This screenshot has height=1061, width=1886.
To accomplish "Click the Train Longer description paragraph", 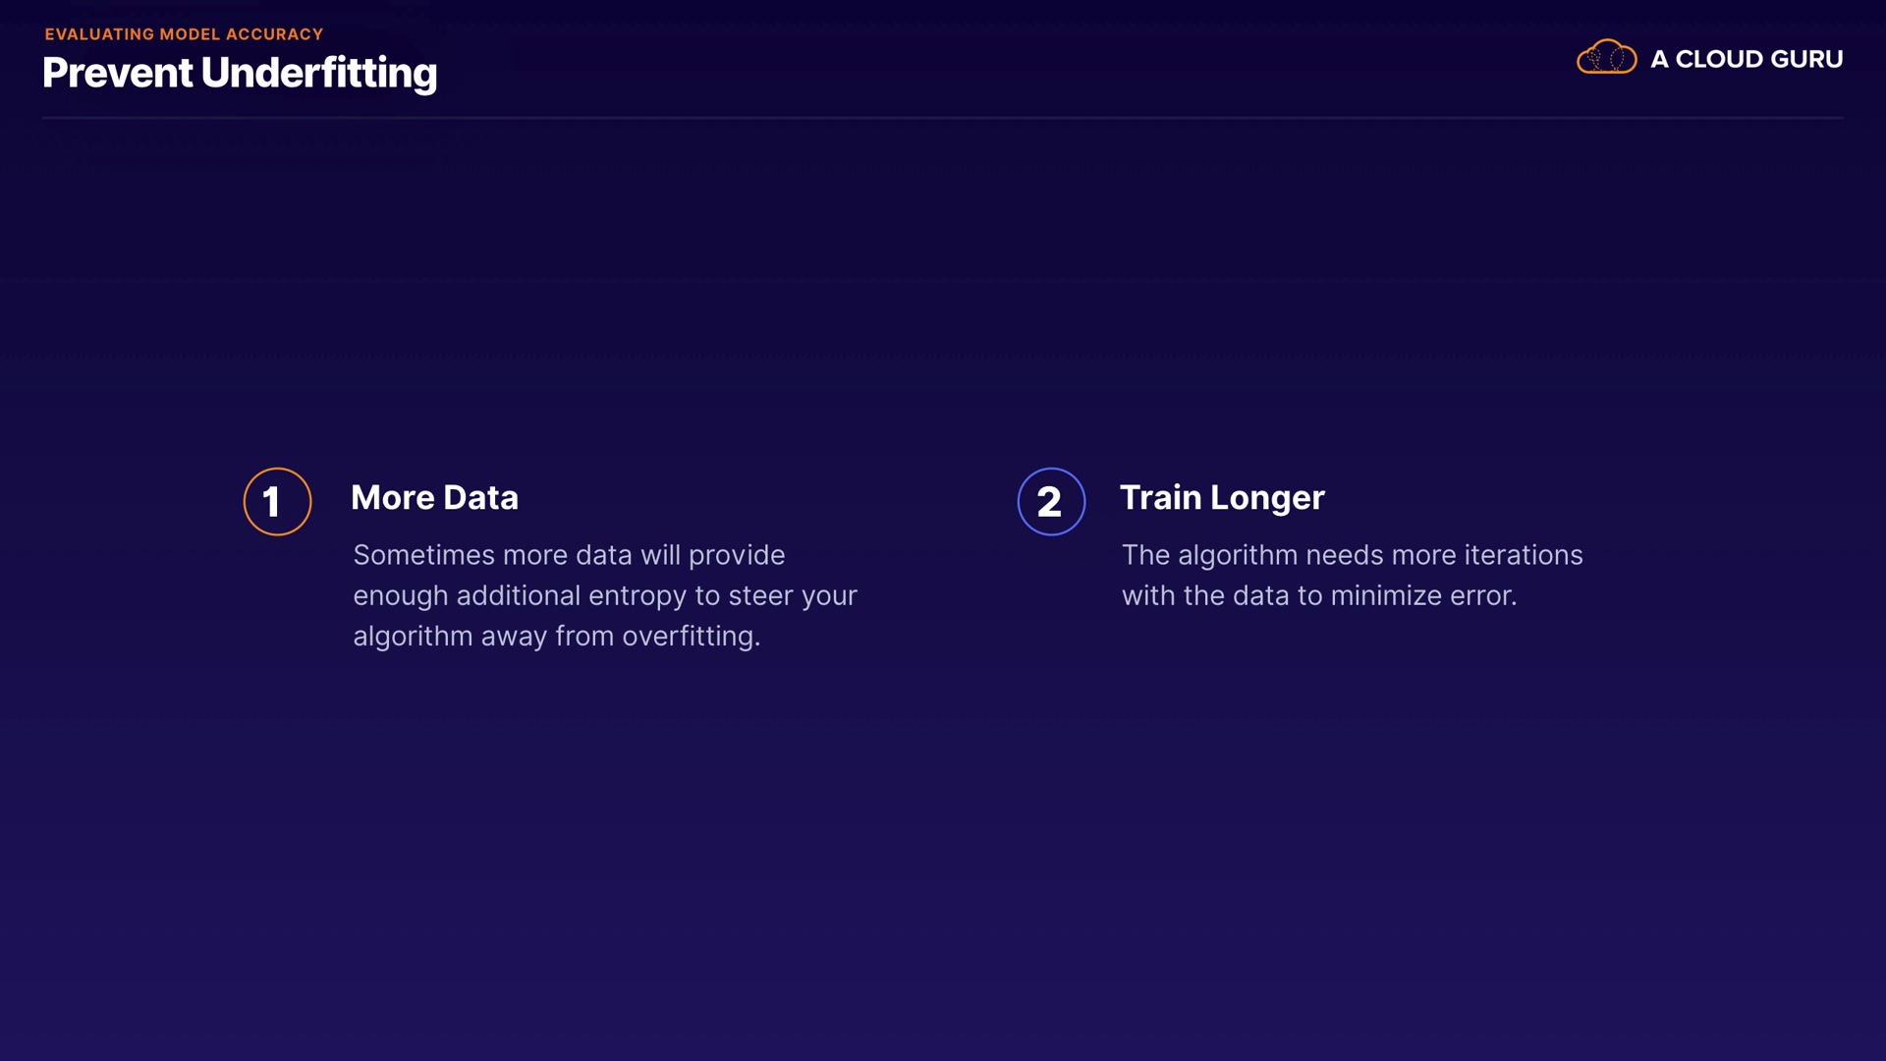I will [x=1352, y=575].
